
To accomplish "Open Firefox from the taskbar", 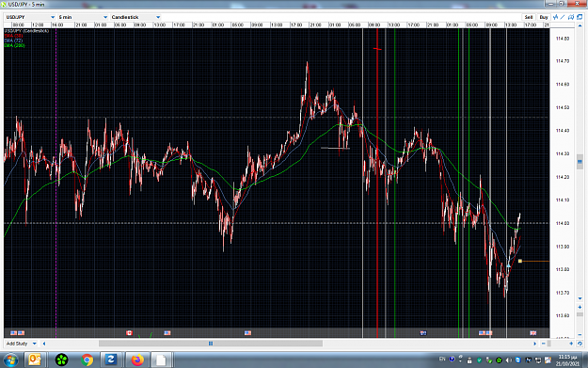I will point(137,360).
